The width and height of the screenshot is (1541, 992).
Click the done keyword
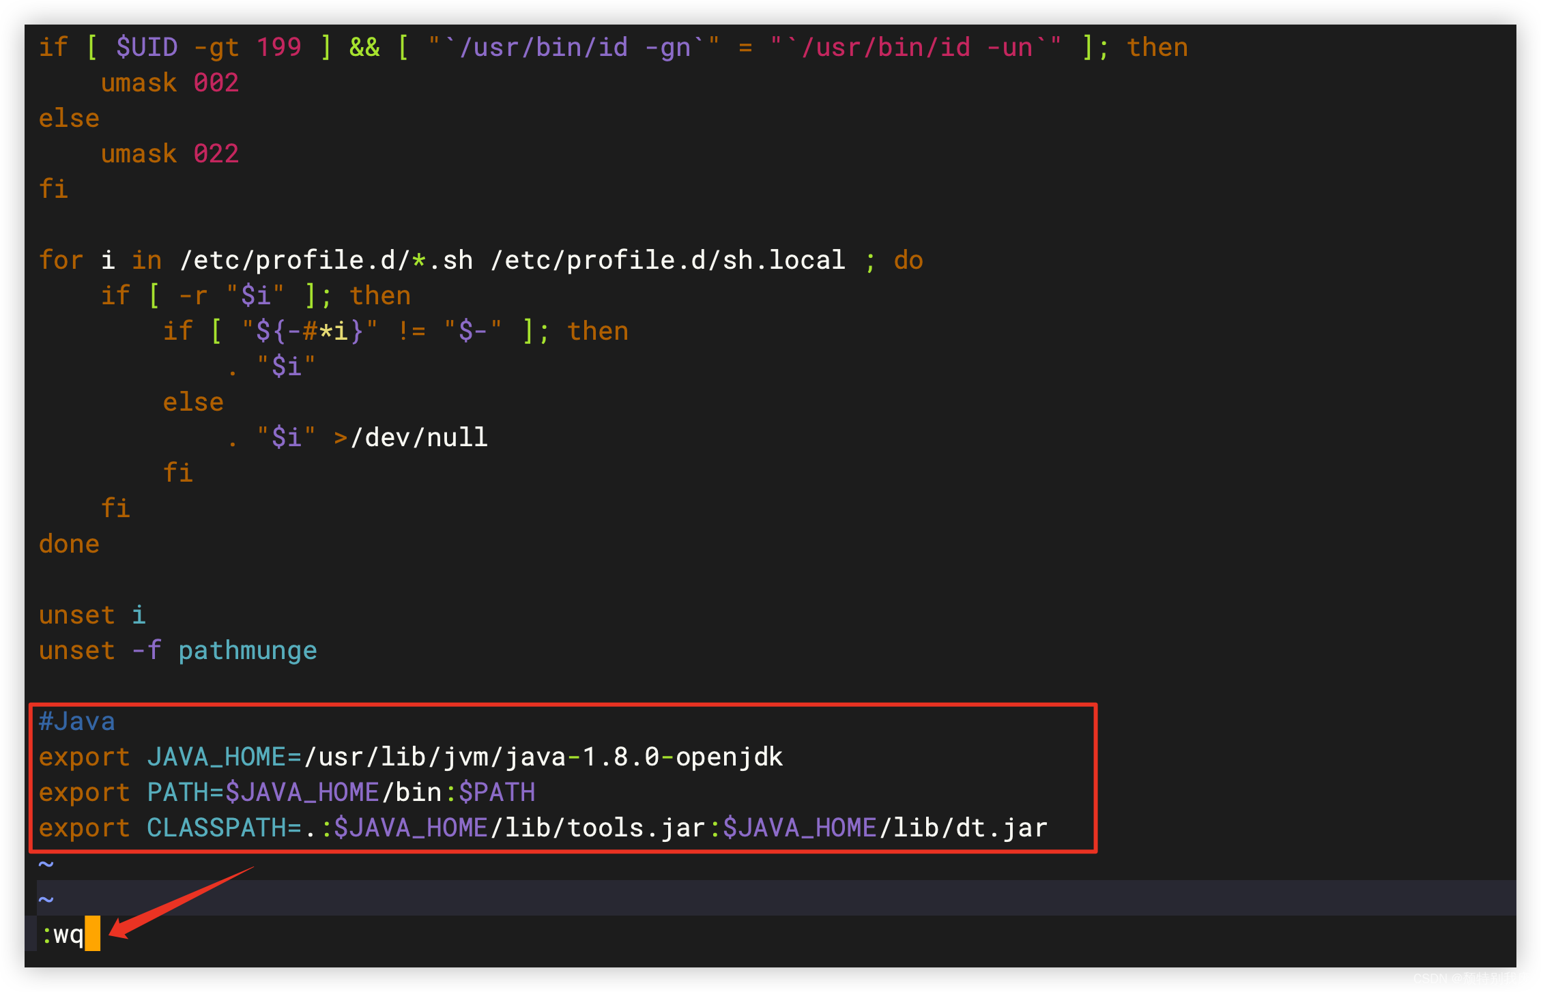[x=69, y=544]
